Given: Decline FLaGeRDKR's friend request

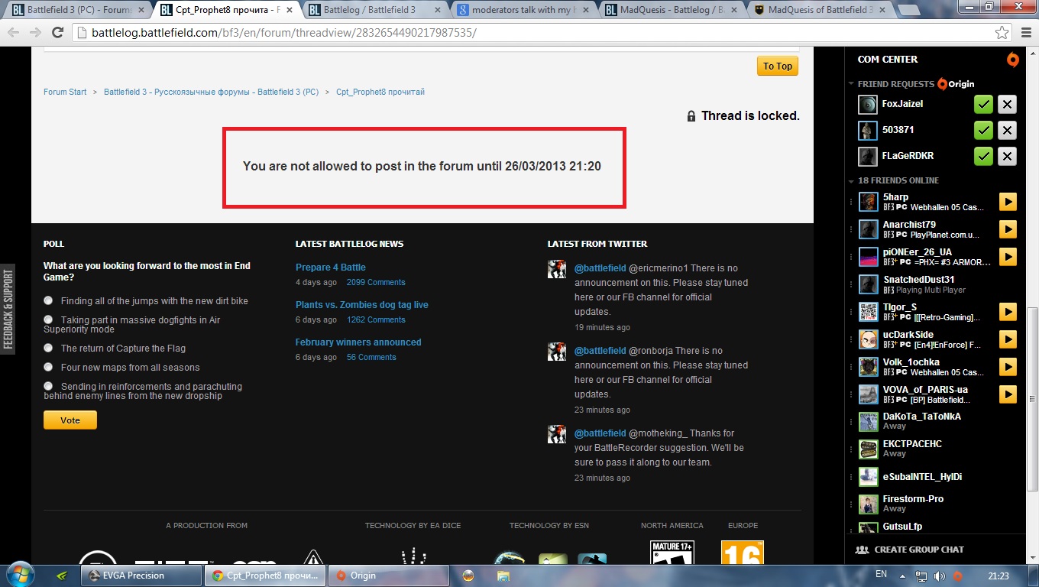Looking at the screenshot, I should 1008,157.
